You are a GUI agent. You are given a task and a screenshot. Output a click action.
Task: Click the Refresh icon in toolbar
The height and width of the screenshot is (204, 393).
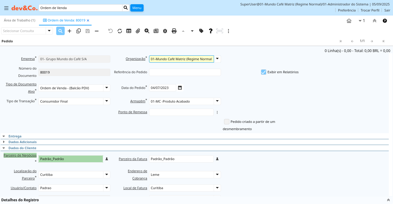(120, 31)
